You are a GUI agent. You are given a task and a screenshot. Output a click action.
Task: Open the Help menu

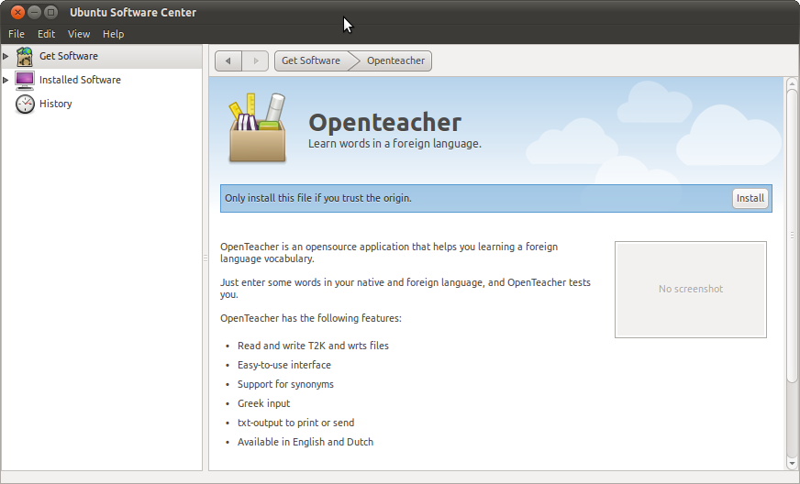[113, 34]
